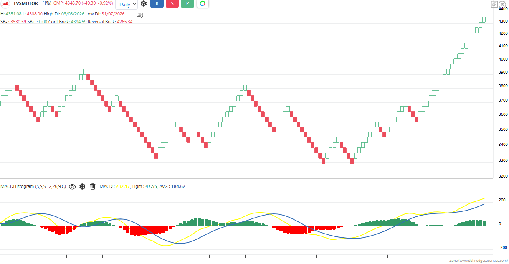Click the 4400 price axis label
509x264 pixels.
[x=503, y=8]
